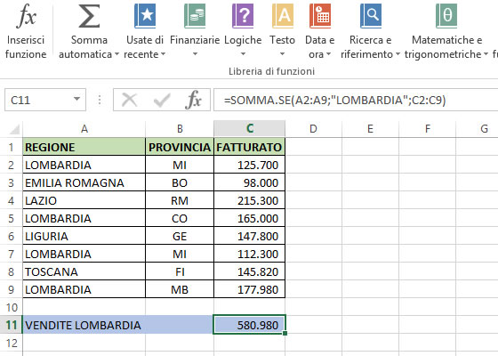498x356 pixels.
Task: Expand the Somma automatica dropdown arrow
Action: pos(116,54)
